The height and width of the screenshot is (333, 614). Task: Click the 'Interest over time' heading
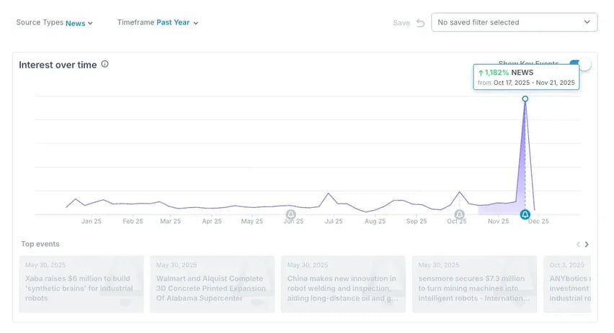[x=58, y=65]
